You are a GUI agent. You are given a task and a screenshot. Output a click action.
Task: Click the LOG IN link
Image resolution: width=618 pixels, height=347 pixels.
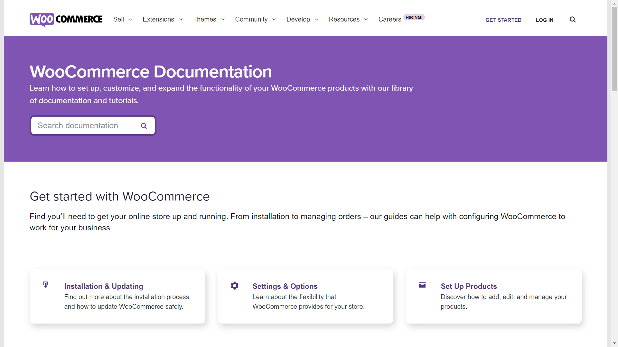coord(545,20)
